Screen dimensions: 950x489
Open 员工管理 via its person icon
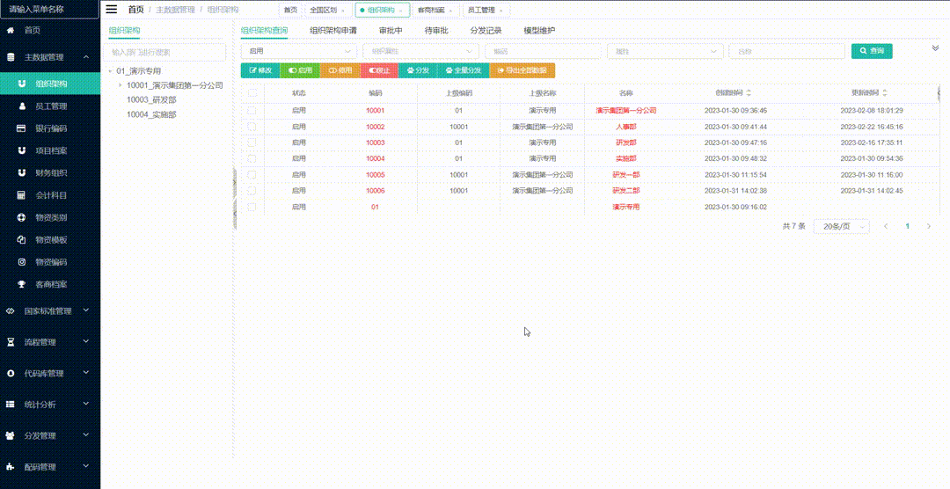pos(22,106)
